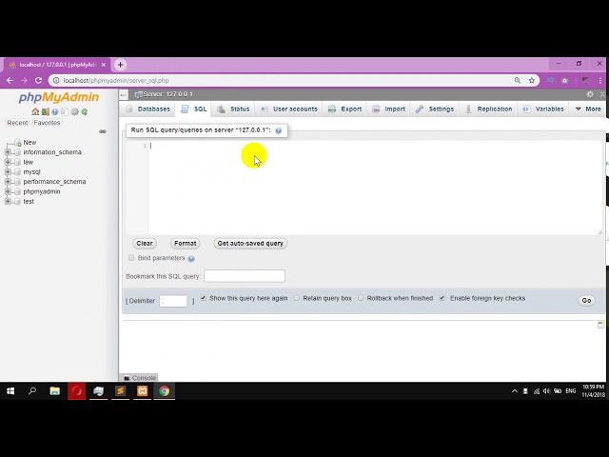Open phpMyAdmin home icon
Image resolution: width=609 pixels, height=457 pixels.
(x=35, y=112)
